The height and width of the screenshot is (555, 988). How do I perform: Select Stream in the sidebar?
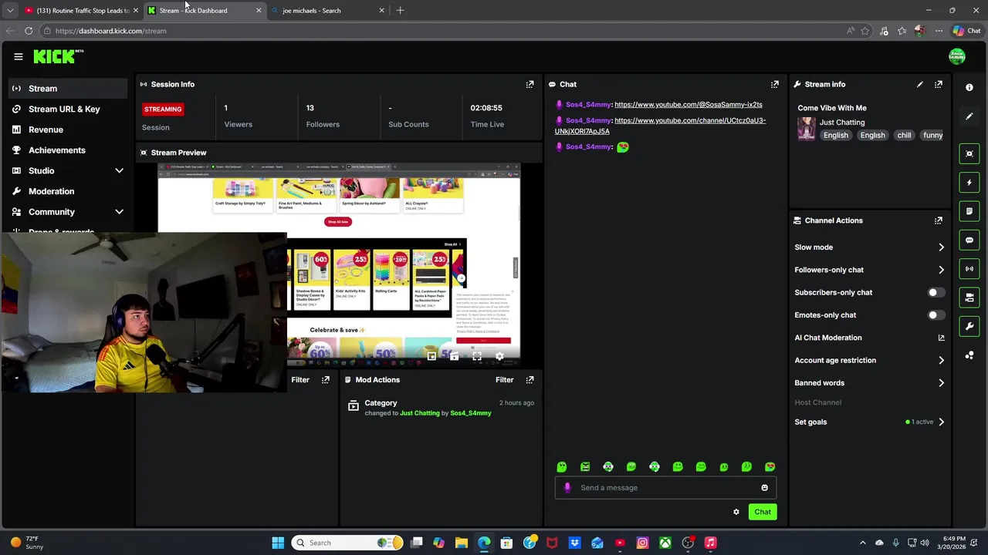coord(68,89)
